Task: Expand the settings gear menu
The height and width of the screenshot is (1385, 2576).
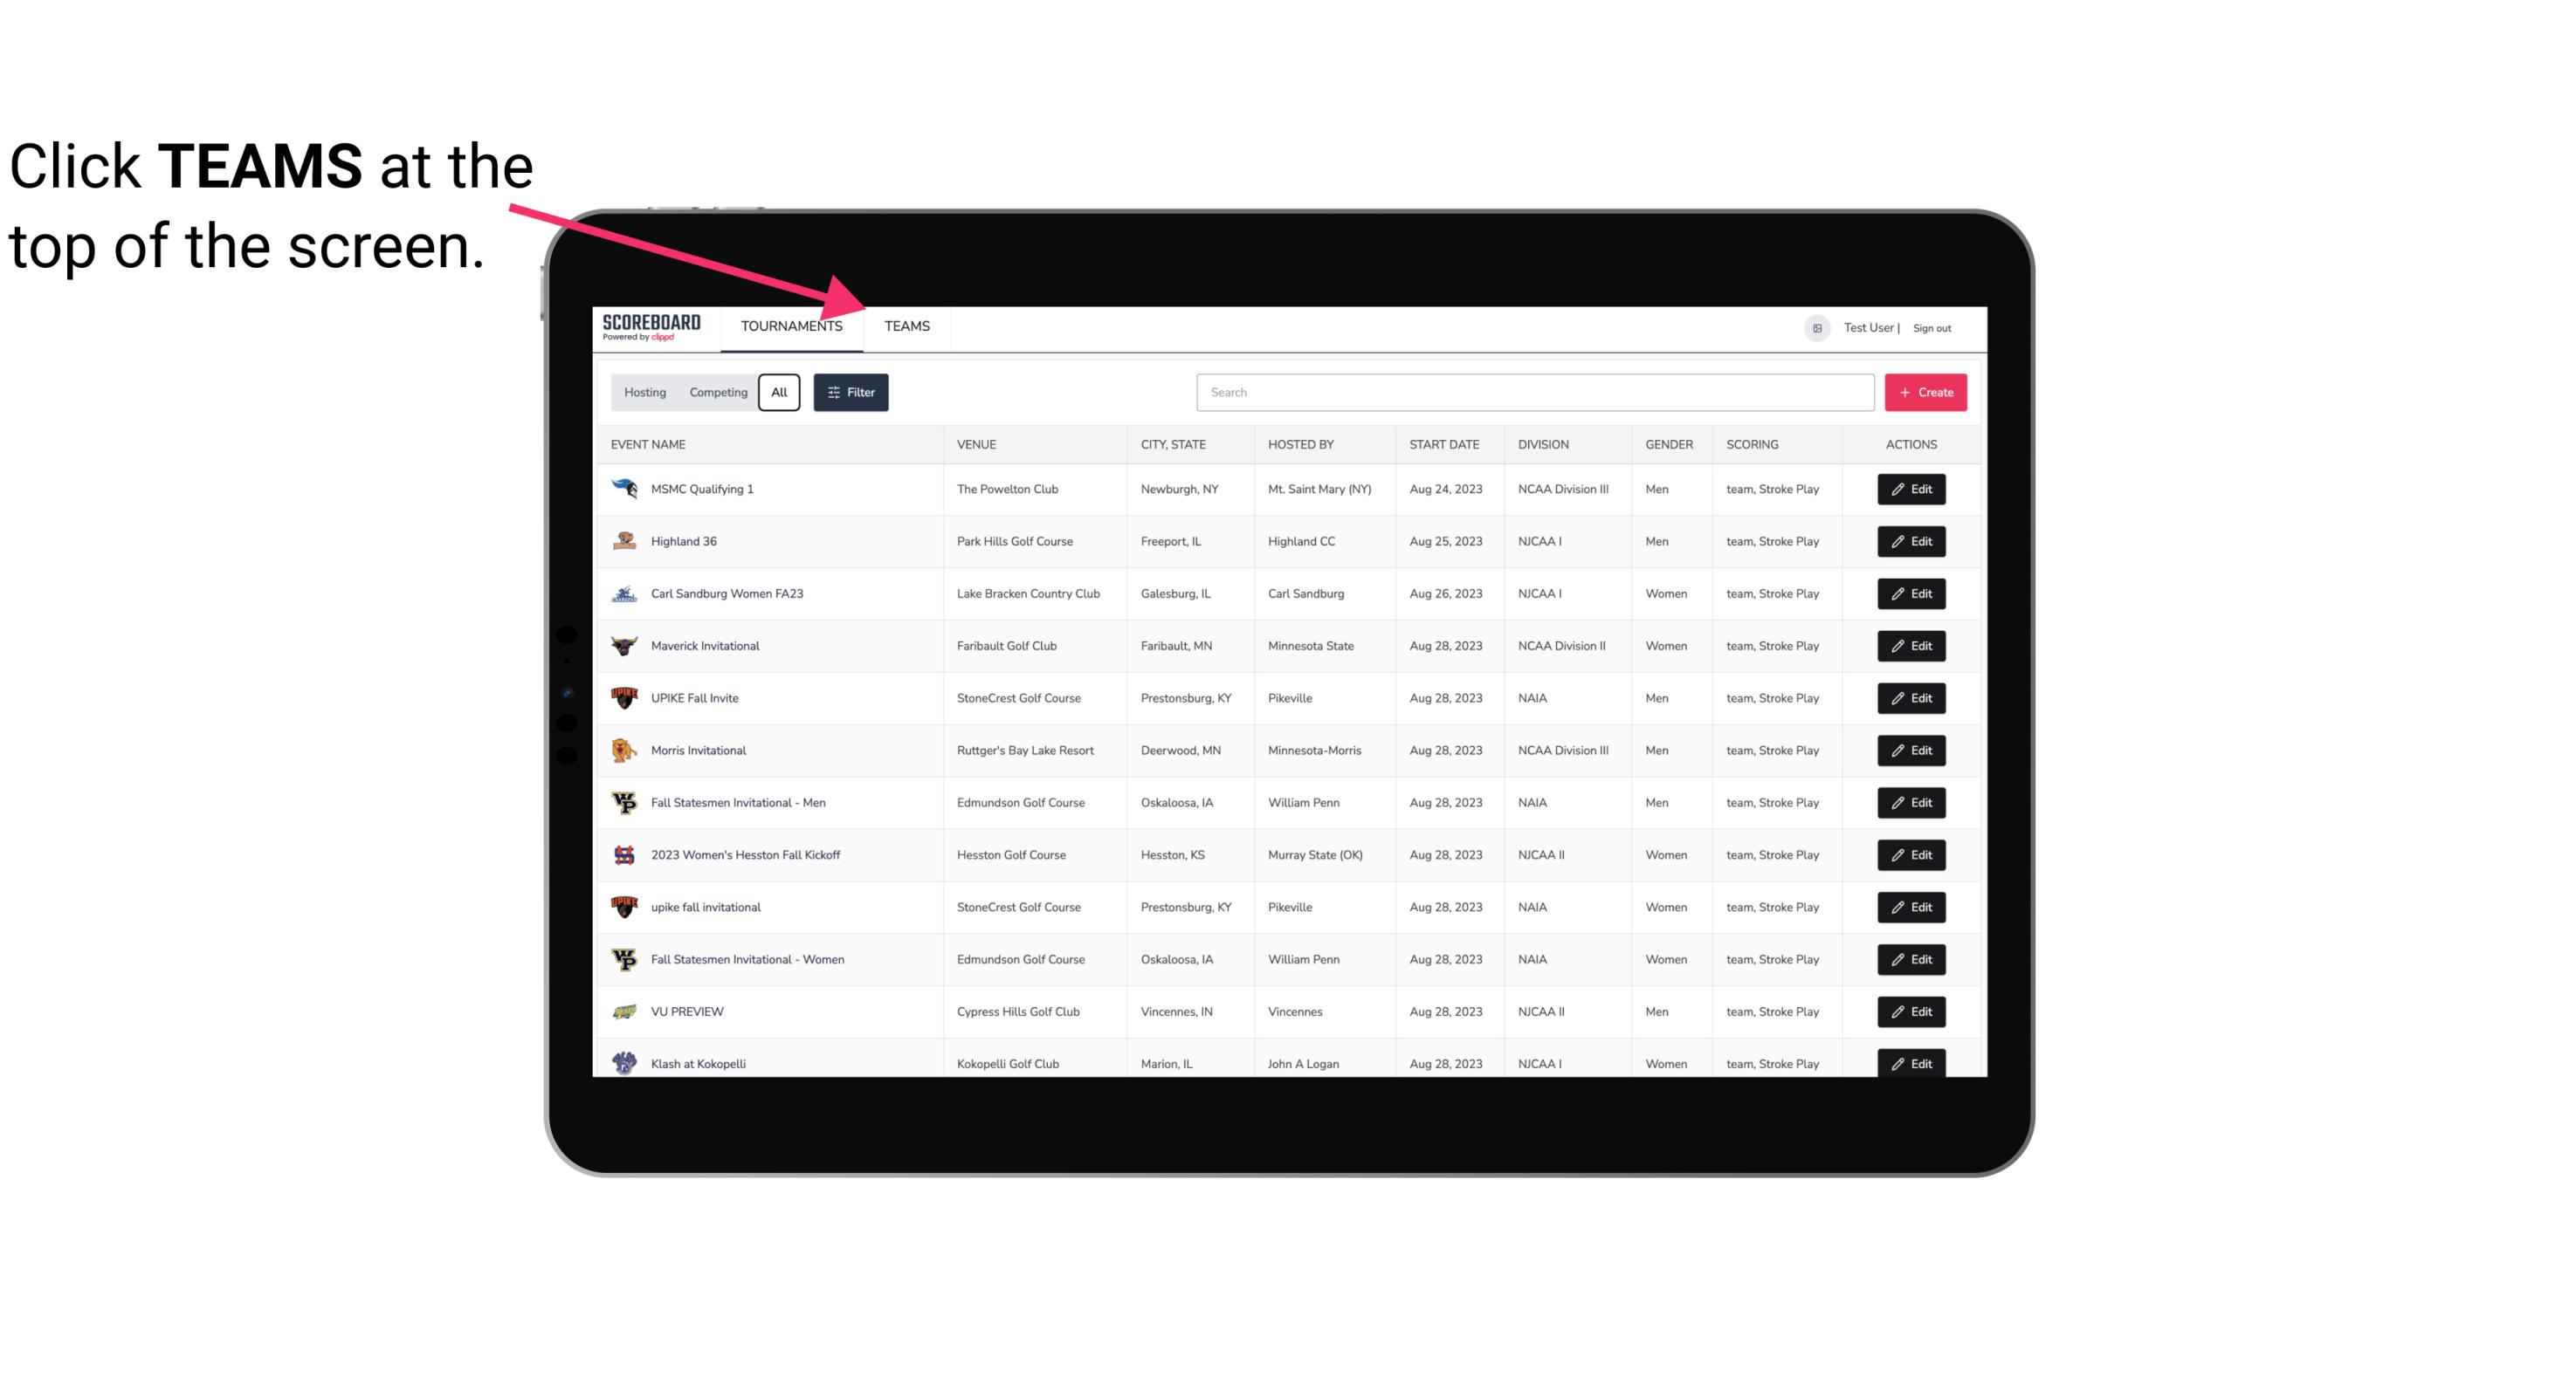Action: pos(1814,327)
